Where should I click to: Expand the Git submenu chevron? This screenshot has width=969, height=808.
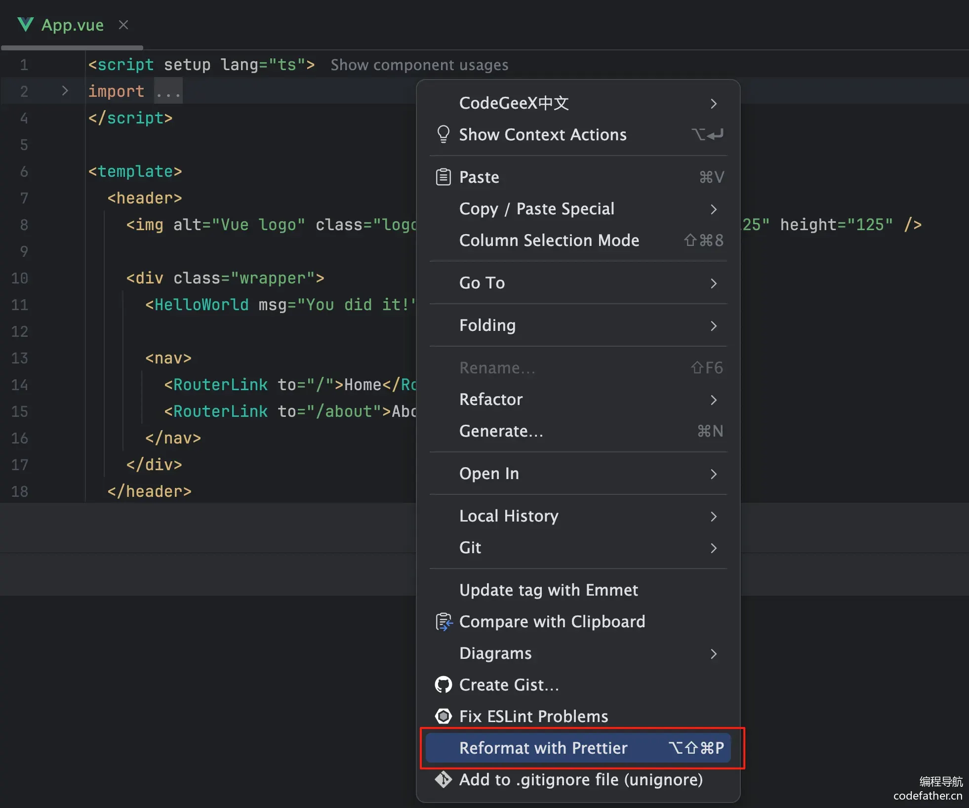[x=714, y=548]
